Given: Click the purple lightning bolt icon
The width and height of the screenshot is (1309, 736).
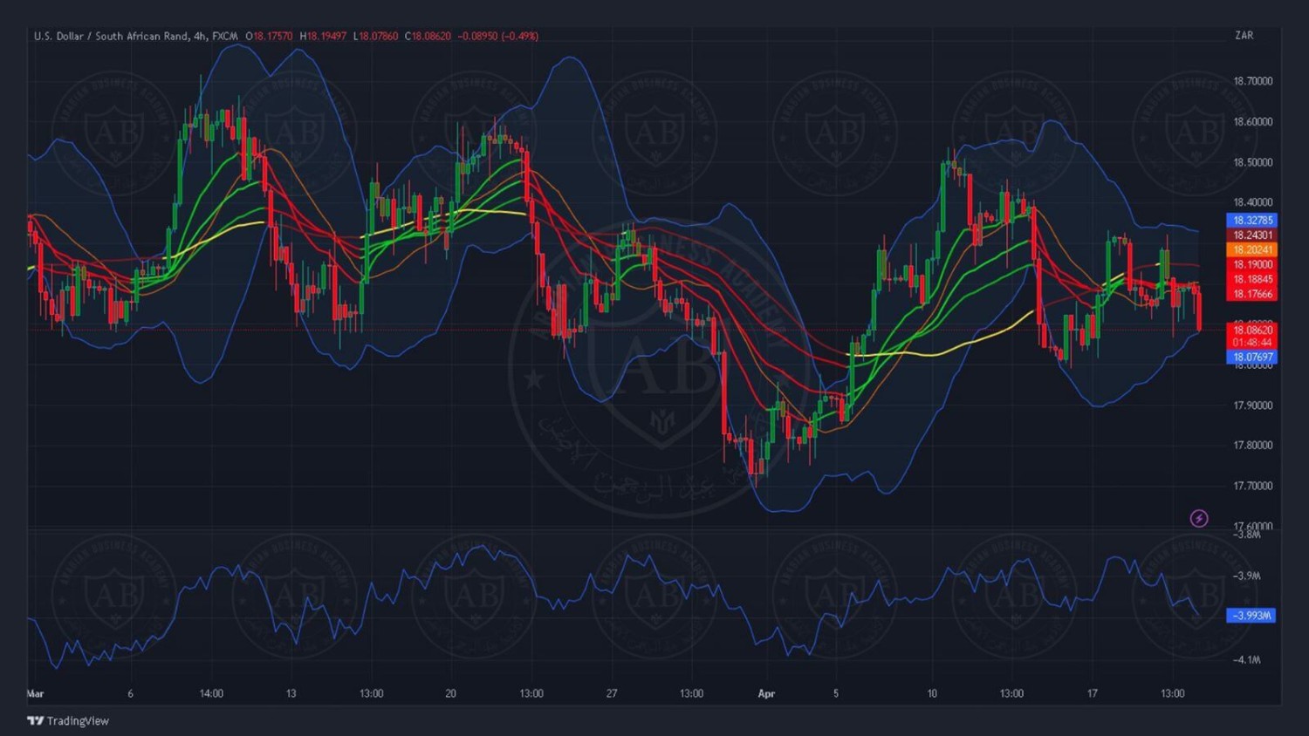Looking at the screenshot, I should (1199, 518).
